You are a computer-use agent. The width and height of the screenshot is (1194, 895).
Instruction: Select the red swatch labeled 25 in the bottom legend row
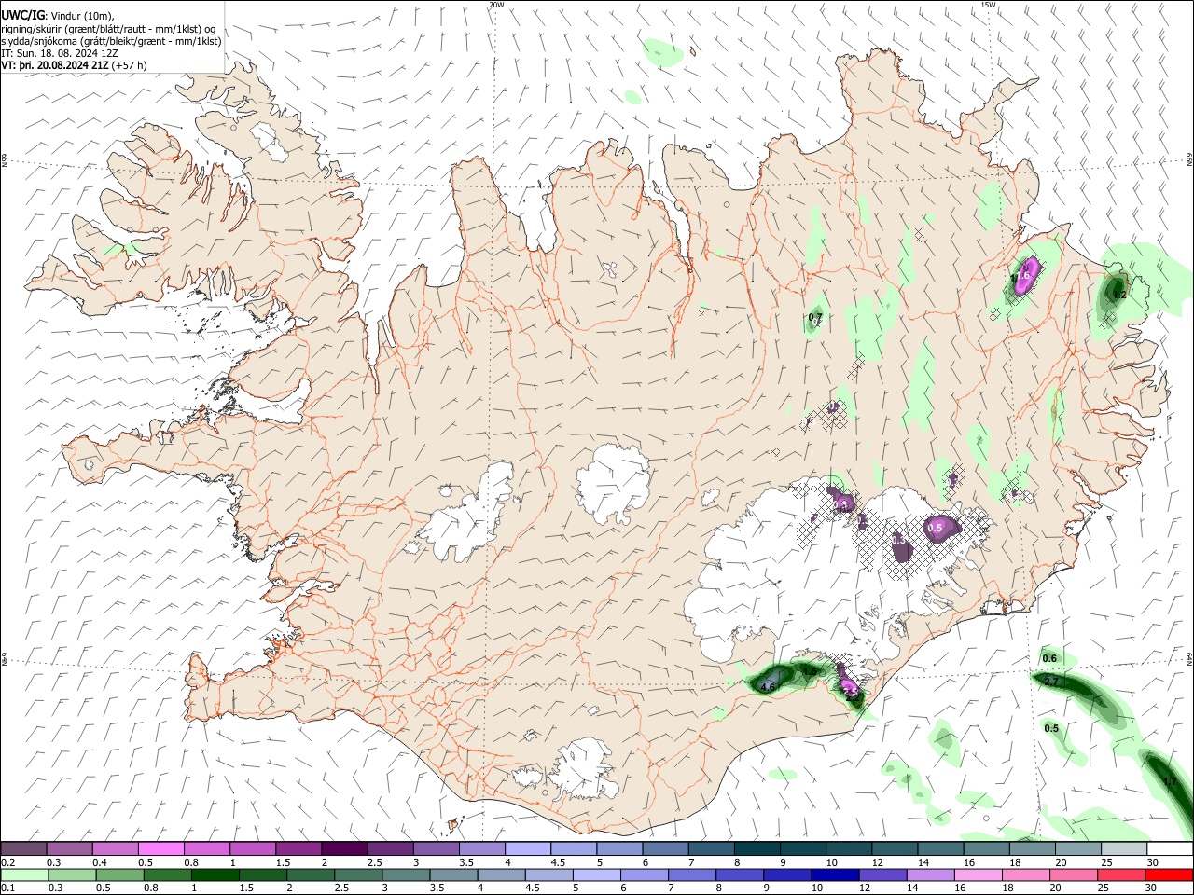1121,875
